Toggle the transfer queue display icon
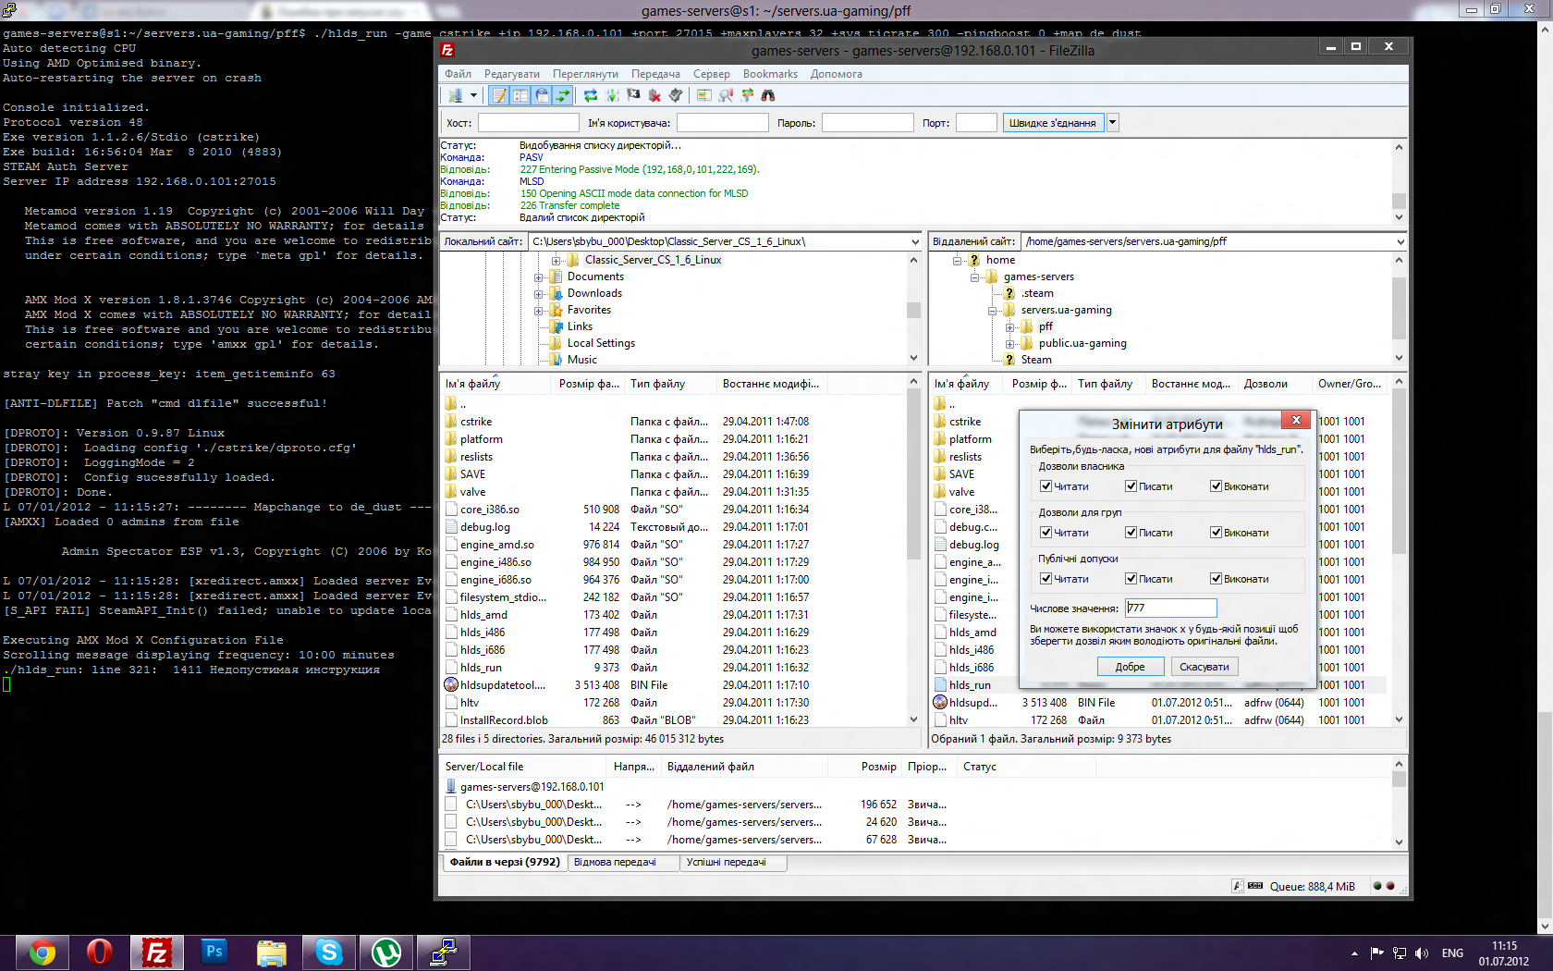Screen dimensions: 1553x971 563,95
